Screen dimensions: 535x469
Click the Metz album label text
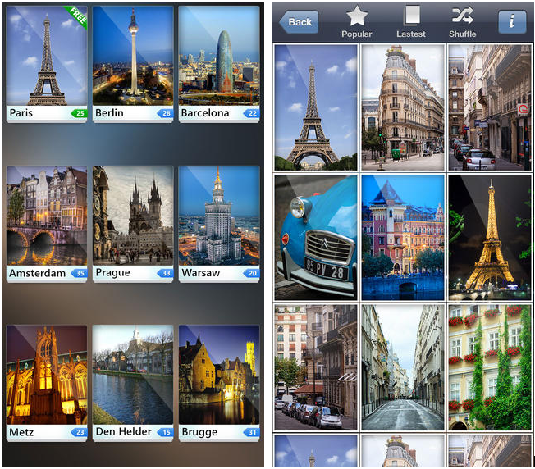(x=21, y=432)
